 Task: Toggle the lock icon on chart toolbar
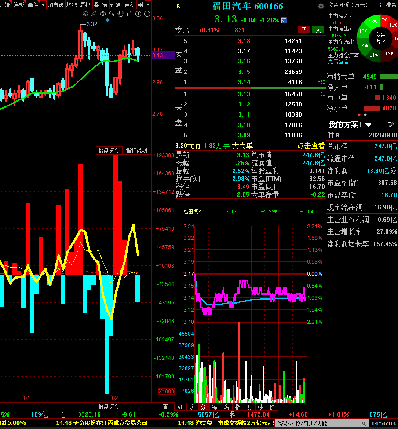tap(129, 14)
